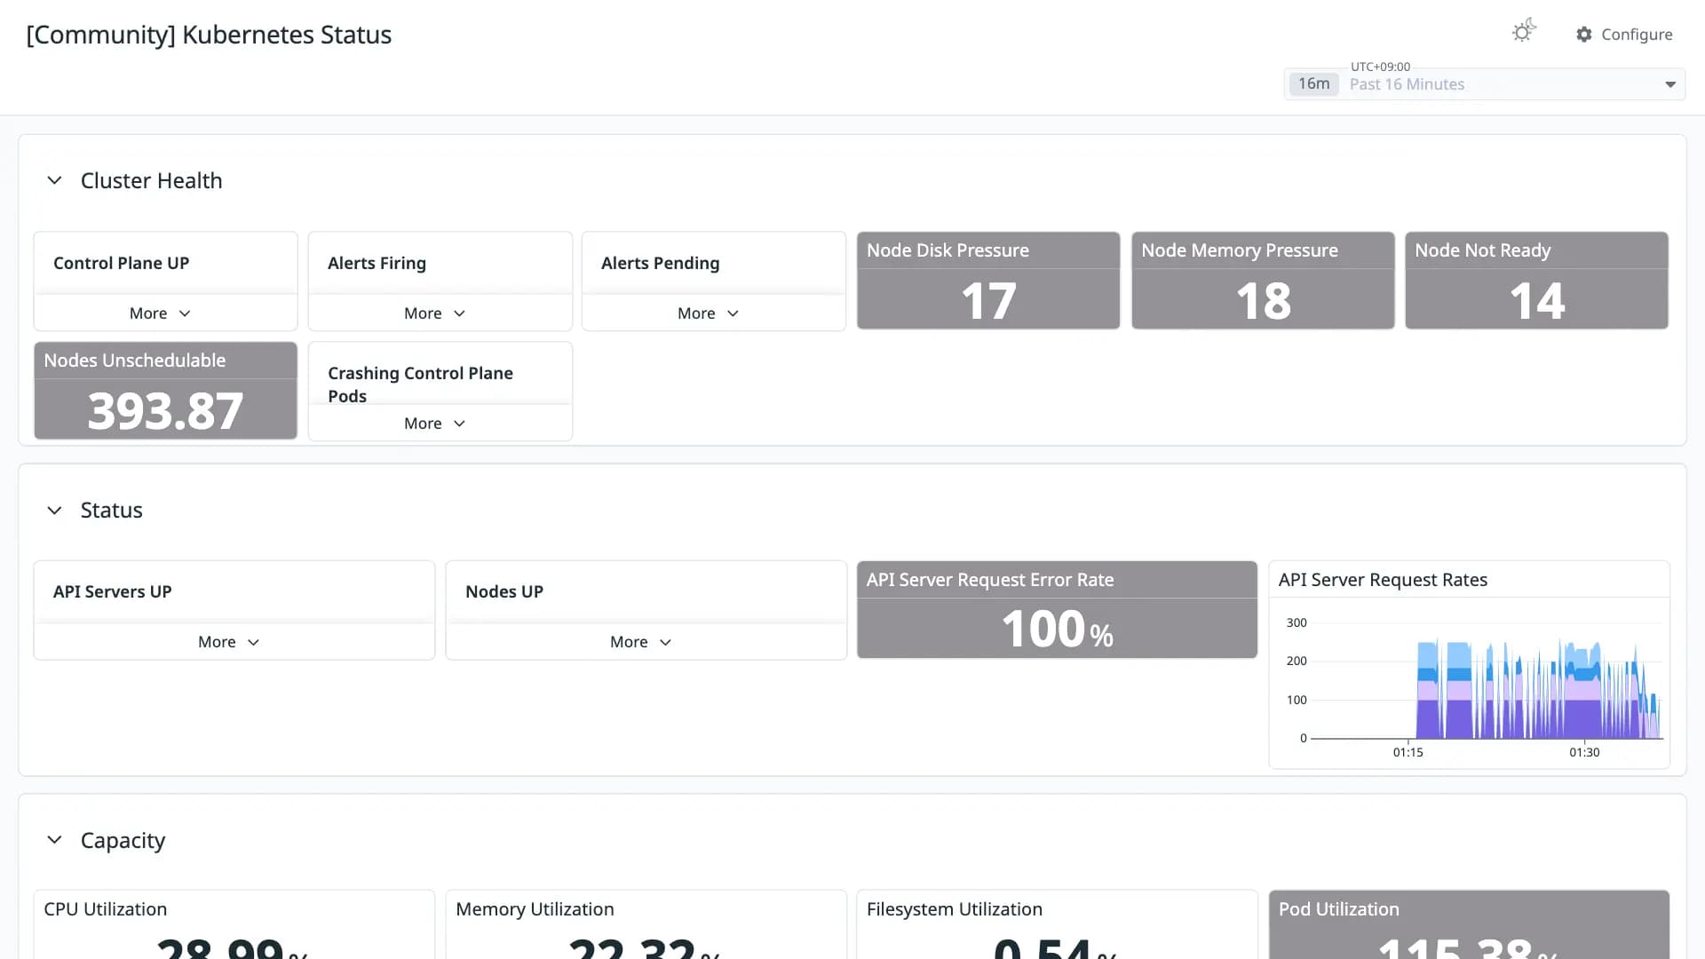Expand More under Control Plane UP
This screenshot has width=1705, height=959.
(x=160, y=313)
